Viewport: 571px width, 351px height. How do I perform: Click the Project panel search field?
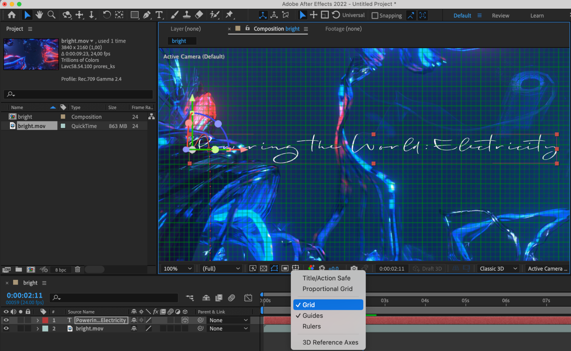tap(79, 94)
